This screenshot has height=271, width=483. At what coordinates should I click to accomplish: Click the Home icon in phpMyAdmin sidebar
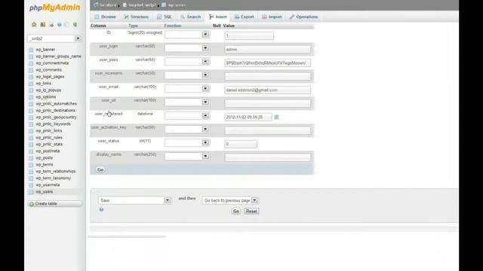[34, 25]
